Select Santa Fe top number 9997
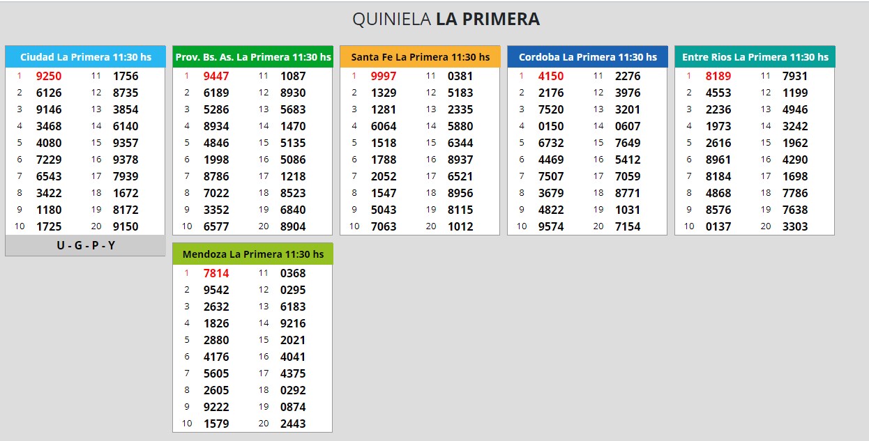This screenshot has width=869, height=441. 384,76
